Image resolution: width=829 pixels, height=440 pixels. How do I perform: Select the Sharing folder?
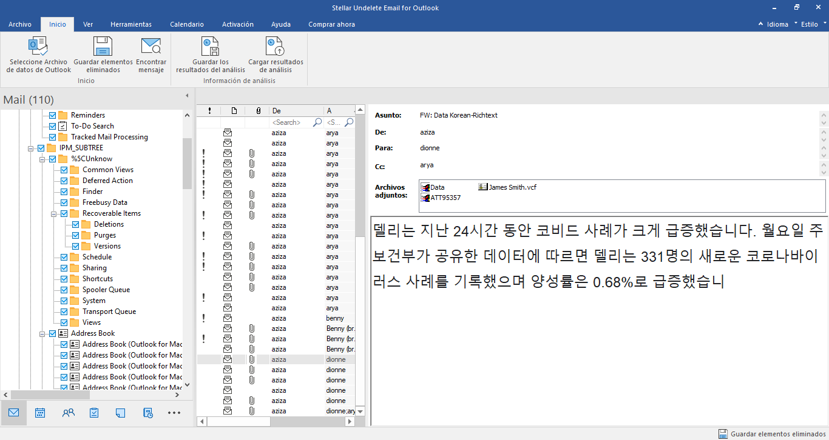[95, 268]
